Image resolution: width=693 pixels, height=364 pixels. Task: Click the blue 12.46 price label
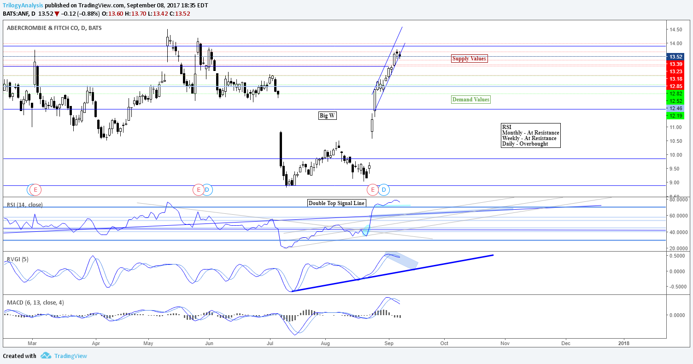point(676,108)
